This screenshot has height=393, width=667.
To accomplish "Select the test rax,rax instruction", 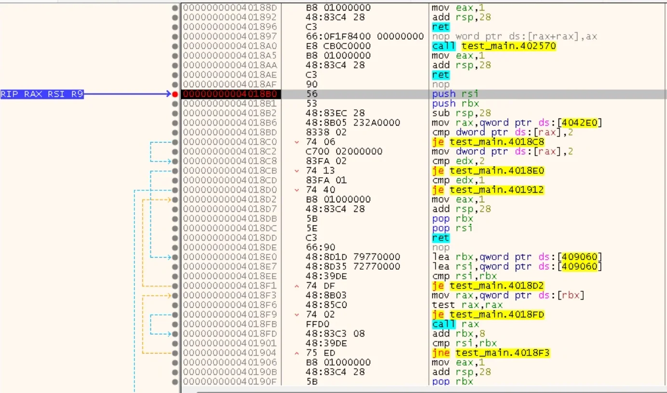I will 467,305.
